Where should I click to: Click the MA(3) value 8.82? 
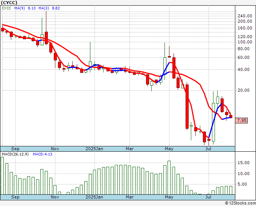tap(56, 8)
